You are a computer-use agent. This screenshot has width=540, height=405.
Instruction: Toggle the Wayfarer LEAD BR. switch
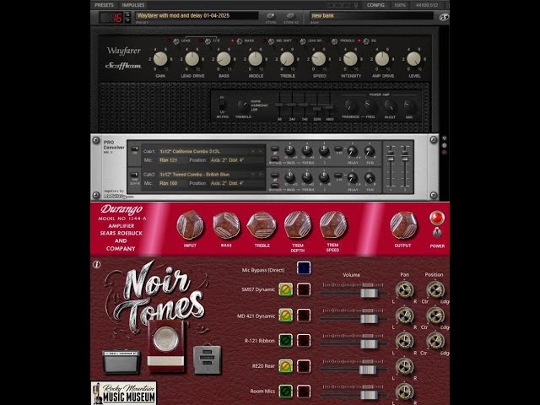[x=303, y=41]
